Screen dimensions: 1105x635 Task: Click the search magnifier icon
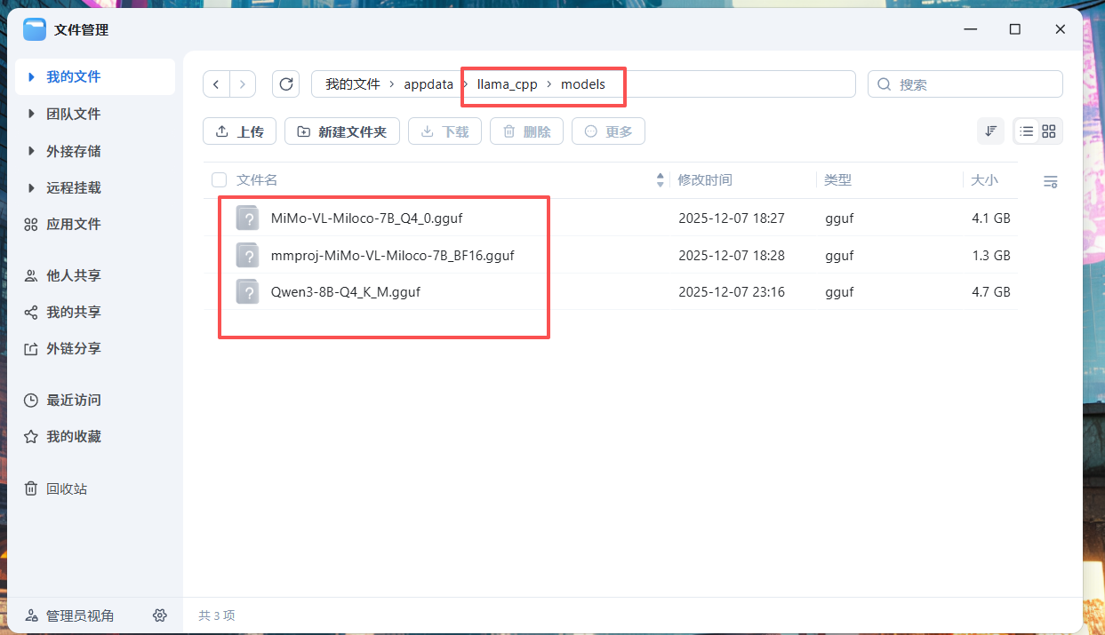(x=885, y=84)
